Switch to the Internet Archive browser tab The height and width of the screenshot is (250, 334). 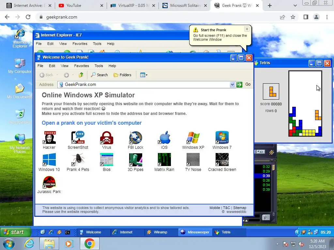pos(28,6)
